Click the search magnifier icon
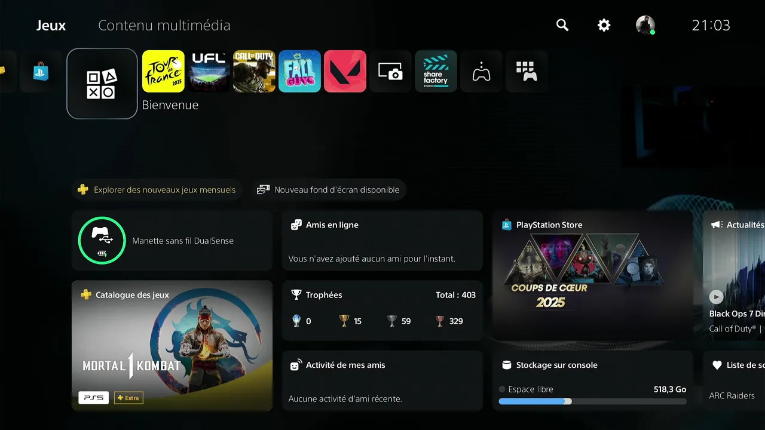 pos(562,25)
